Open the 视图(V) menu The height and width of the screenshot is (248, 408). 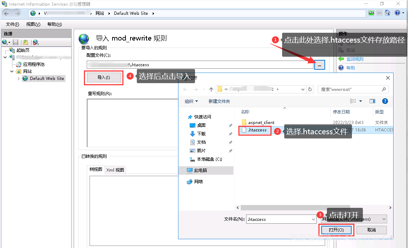coord(33,24)
